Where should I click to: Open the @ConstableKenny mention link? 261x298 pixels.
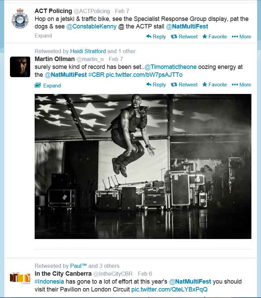[91, 26]
